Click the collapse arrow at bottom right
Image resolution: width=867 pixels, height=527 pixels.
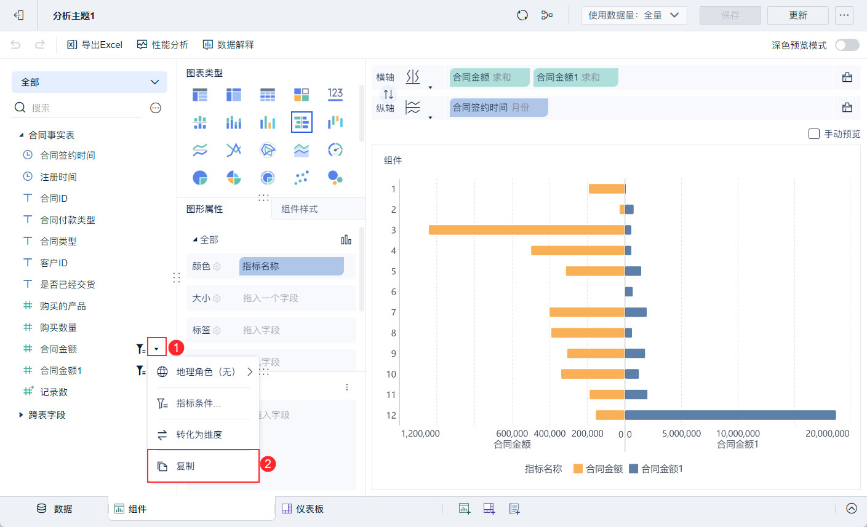pyautogui.click(x=852, y=508)
